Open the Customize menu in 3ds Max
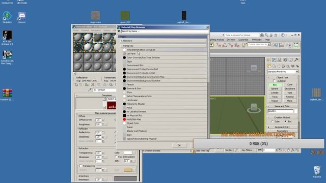This screenshot has height=183, width=326. (x=243, y=40)
